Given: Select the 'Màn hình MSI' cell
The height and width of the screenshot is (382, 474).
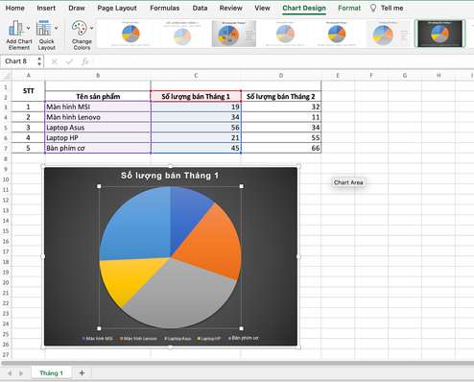Looking at the screenshot, I should point(98,107).
